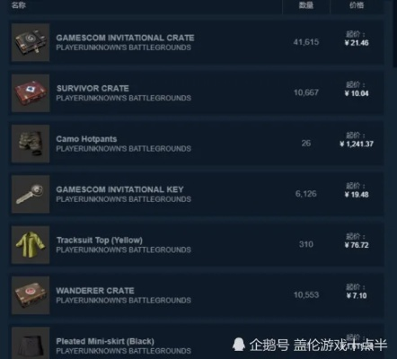Image resolution: width=397 pixels, height=359 pixels.
Task: Click the penguin logo in watermark
Action: coord(239,345)
